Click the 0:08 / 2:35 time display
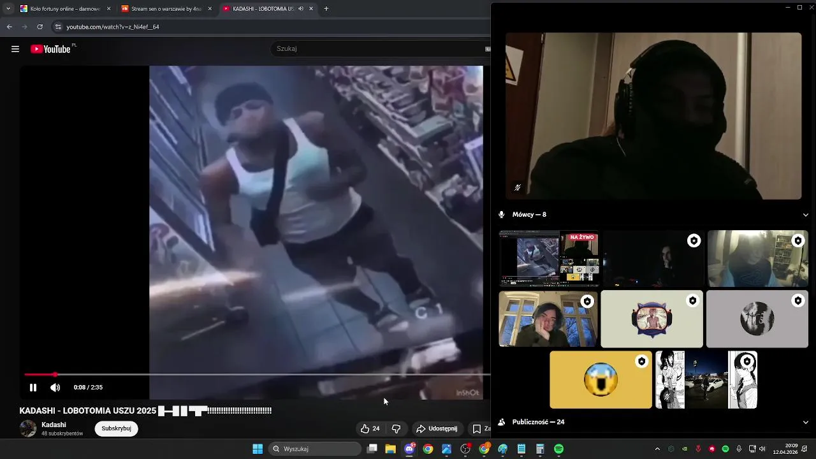Image resolution: width=816 pixels, height=459 pixels. (x=88, y=388)
